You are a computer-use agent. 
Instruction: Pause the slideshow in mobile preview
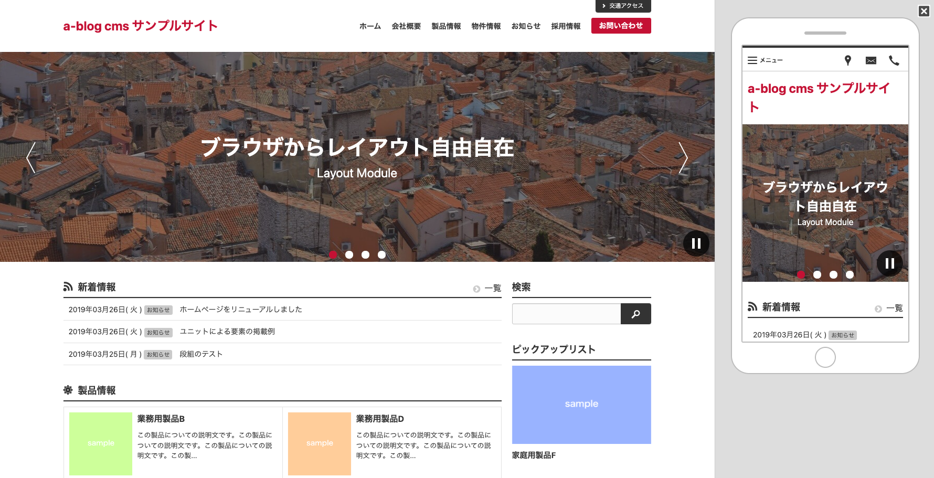pyautogui.click(x=889, y=263)
